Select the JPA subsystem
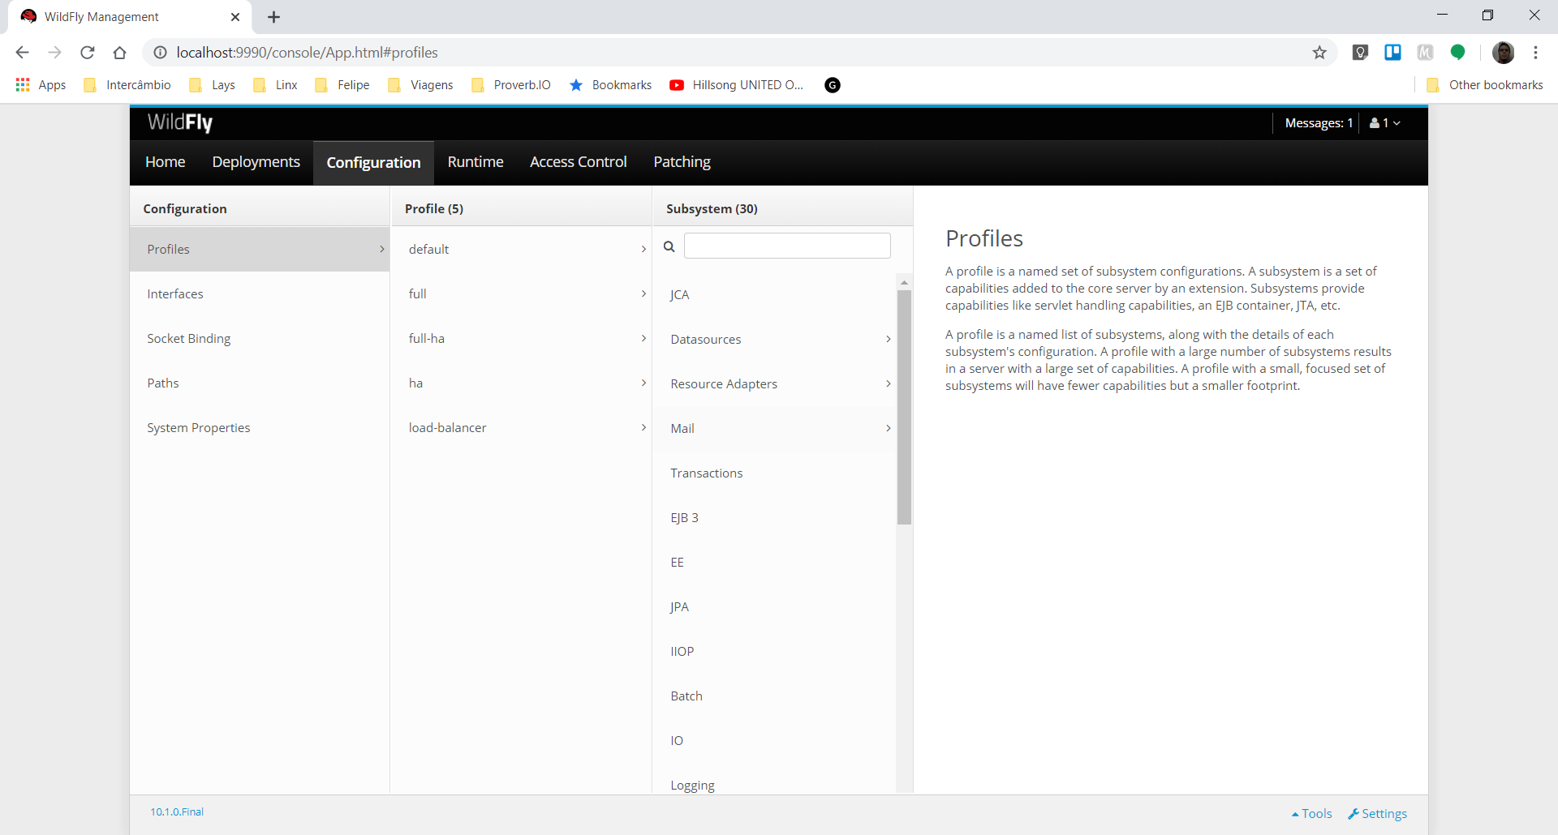Screen dimensions: 1558x835 tap(774, 606)
